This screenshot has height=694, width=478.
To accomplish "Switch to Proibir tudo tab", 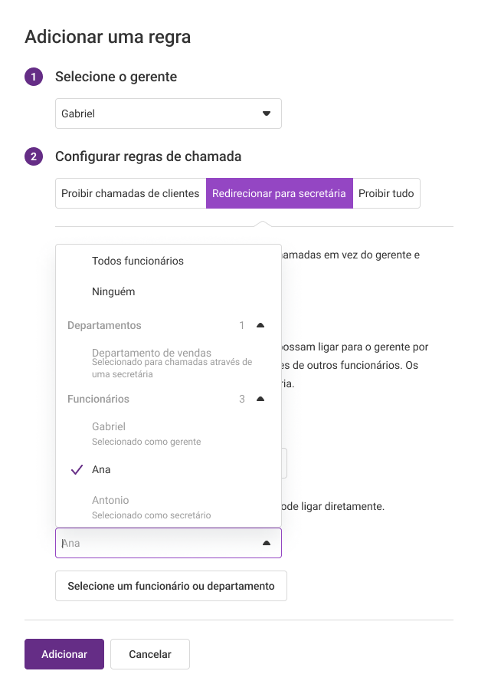I will click(x=386, y=193).
